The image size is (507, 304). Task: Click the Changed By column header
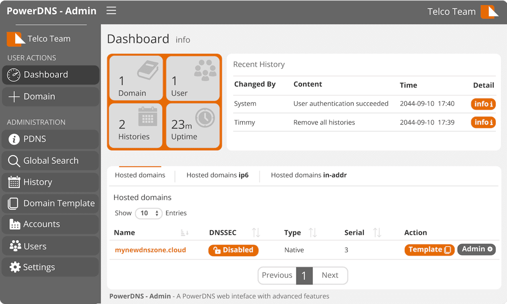(x=255, y=84)
